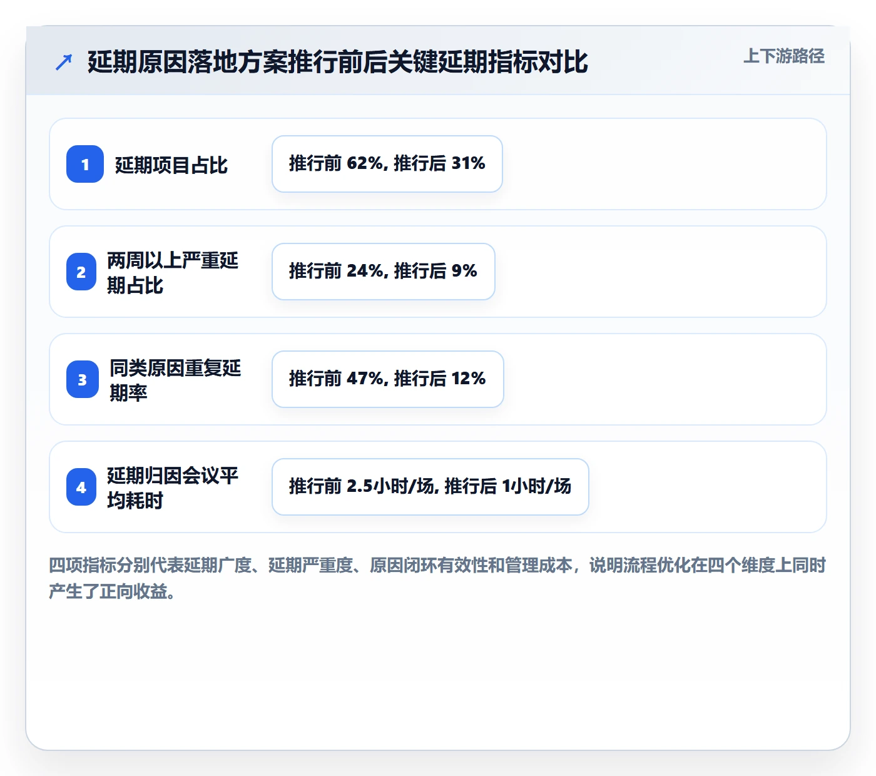
Task: Select the number 2 badge
Action: point(81,272)
